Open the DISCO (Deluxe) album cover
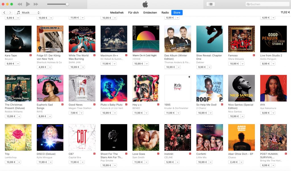This screenshot has height=171, width=291. 50,137
